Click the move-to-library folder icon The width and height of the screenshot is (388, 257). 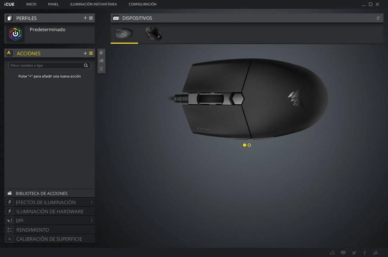pos(101,61)
